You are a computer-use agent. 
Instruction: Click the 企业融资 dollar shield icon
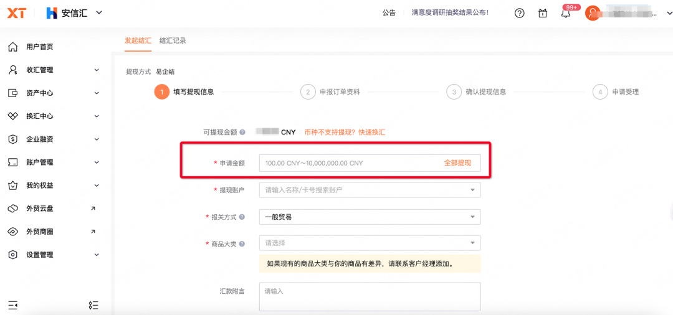pos(13,139)
